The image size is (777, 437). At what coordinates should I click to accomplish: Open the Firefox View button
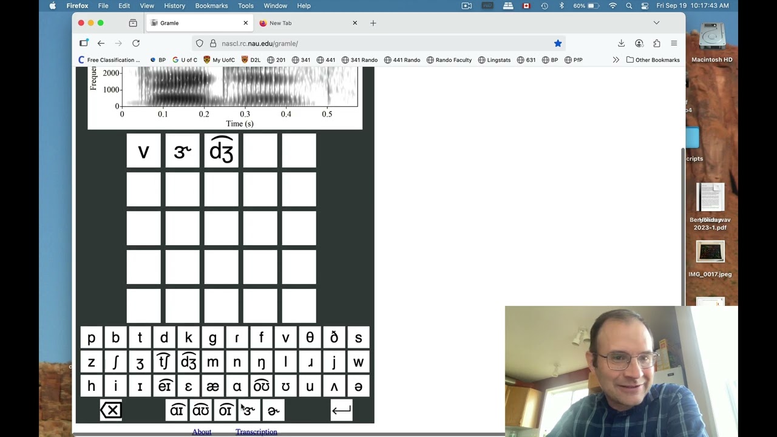point(133,23)
